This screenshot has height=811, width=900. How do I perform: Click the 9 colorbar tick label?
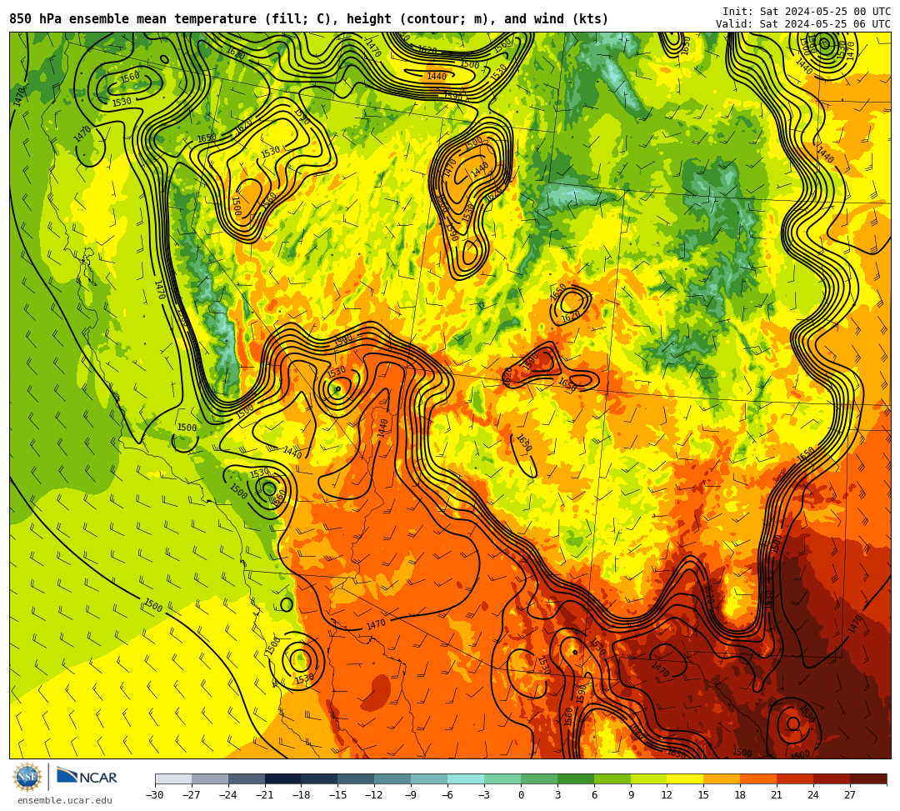coord(631,795)
